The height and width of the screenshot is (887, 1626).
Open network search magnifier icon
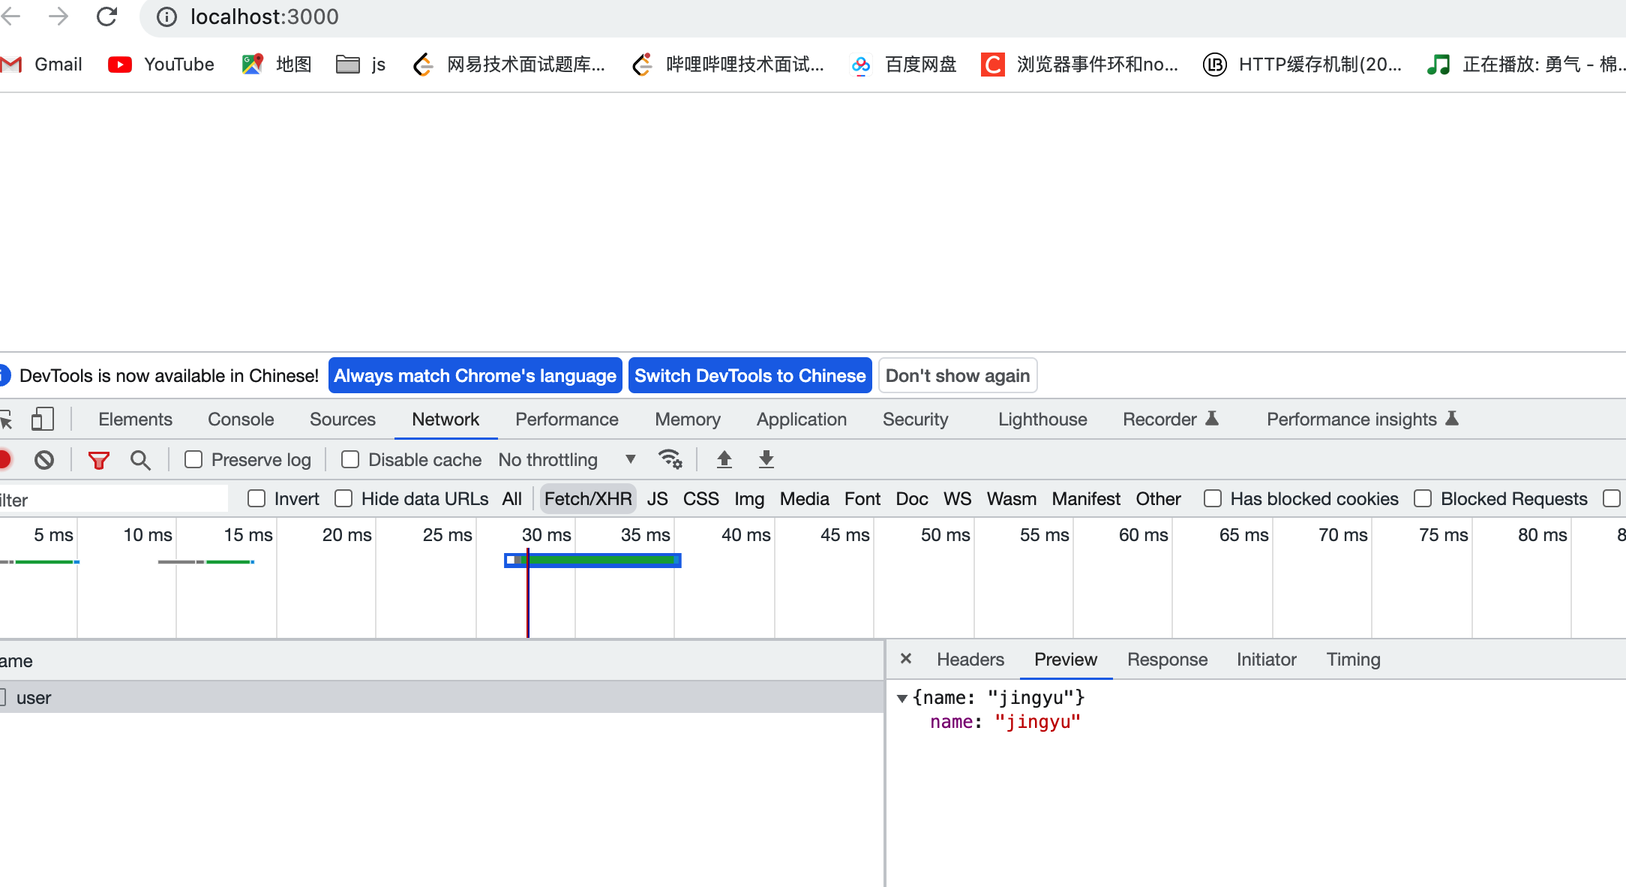140,459
